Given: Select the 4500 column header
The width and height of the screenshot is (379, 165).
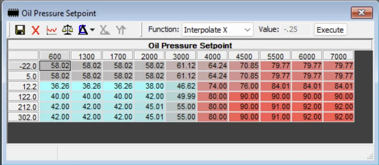Looking at the screenshot, I should click(244, 56).
